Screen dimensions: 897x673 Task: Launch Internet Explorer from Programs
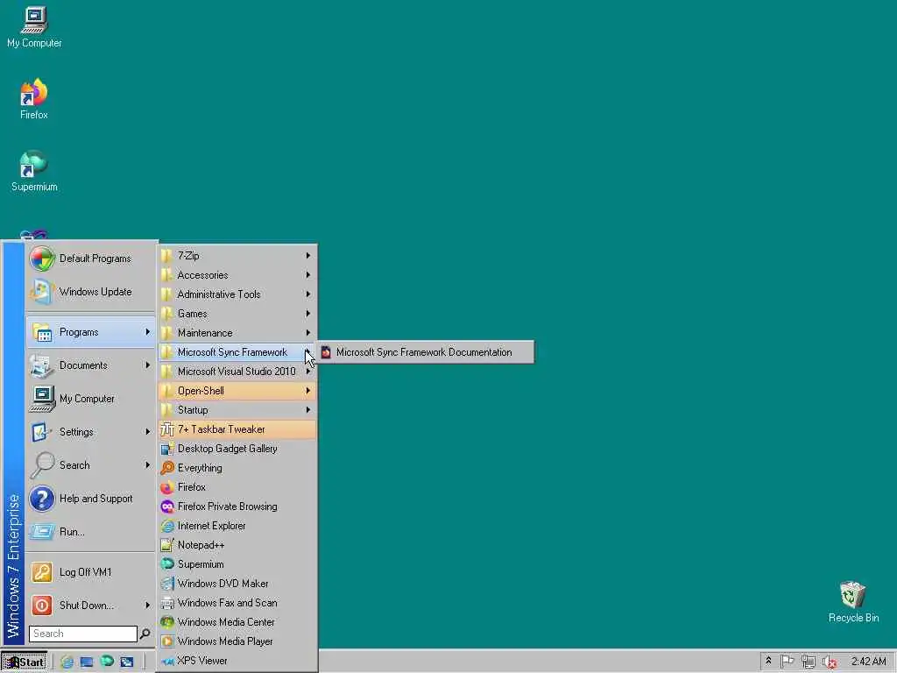pyautogui.click(x=237, y=526)
